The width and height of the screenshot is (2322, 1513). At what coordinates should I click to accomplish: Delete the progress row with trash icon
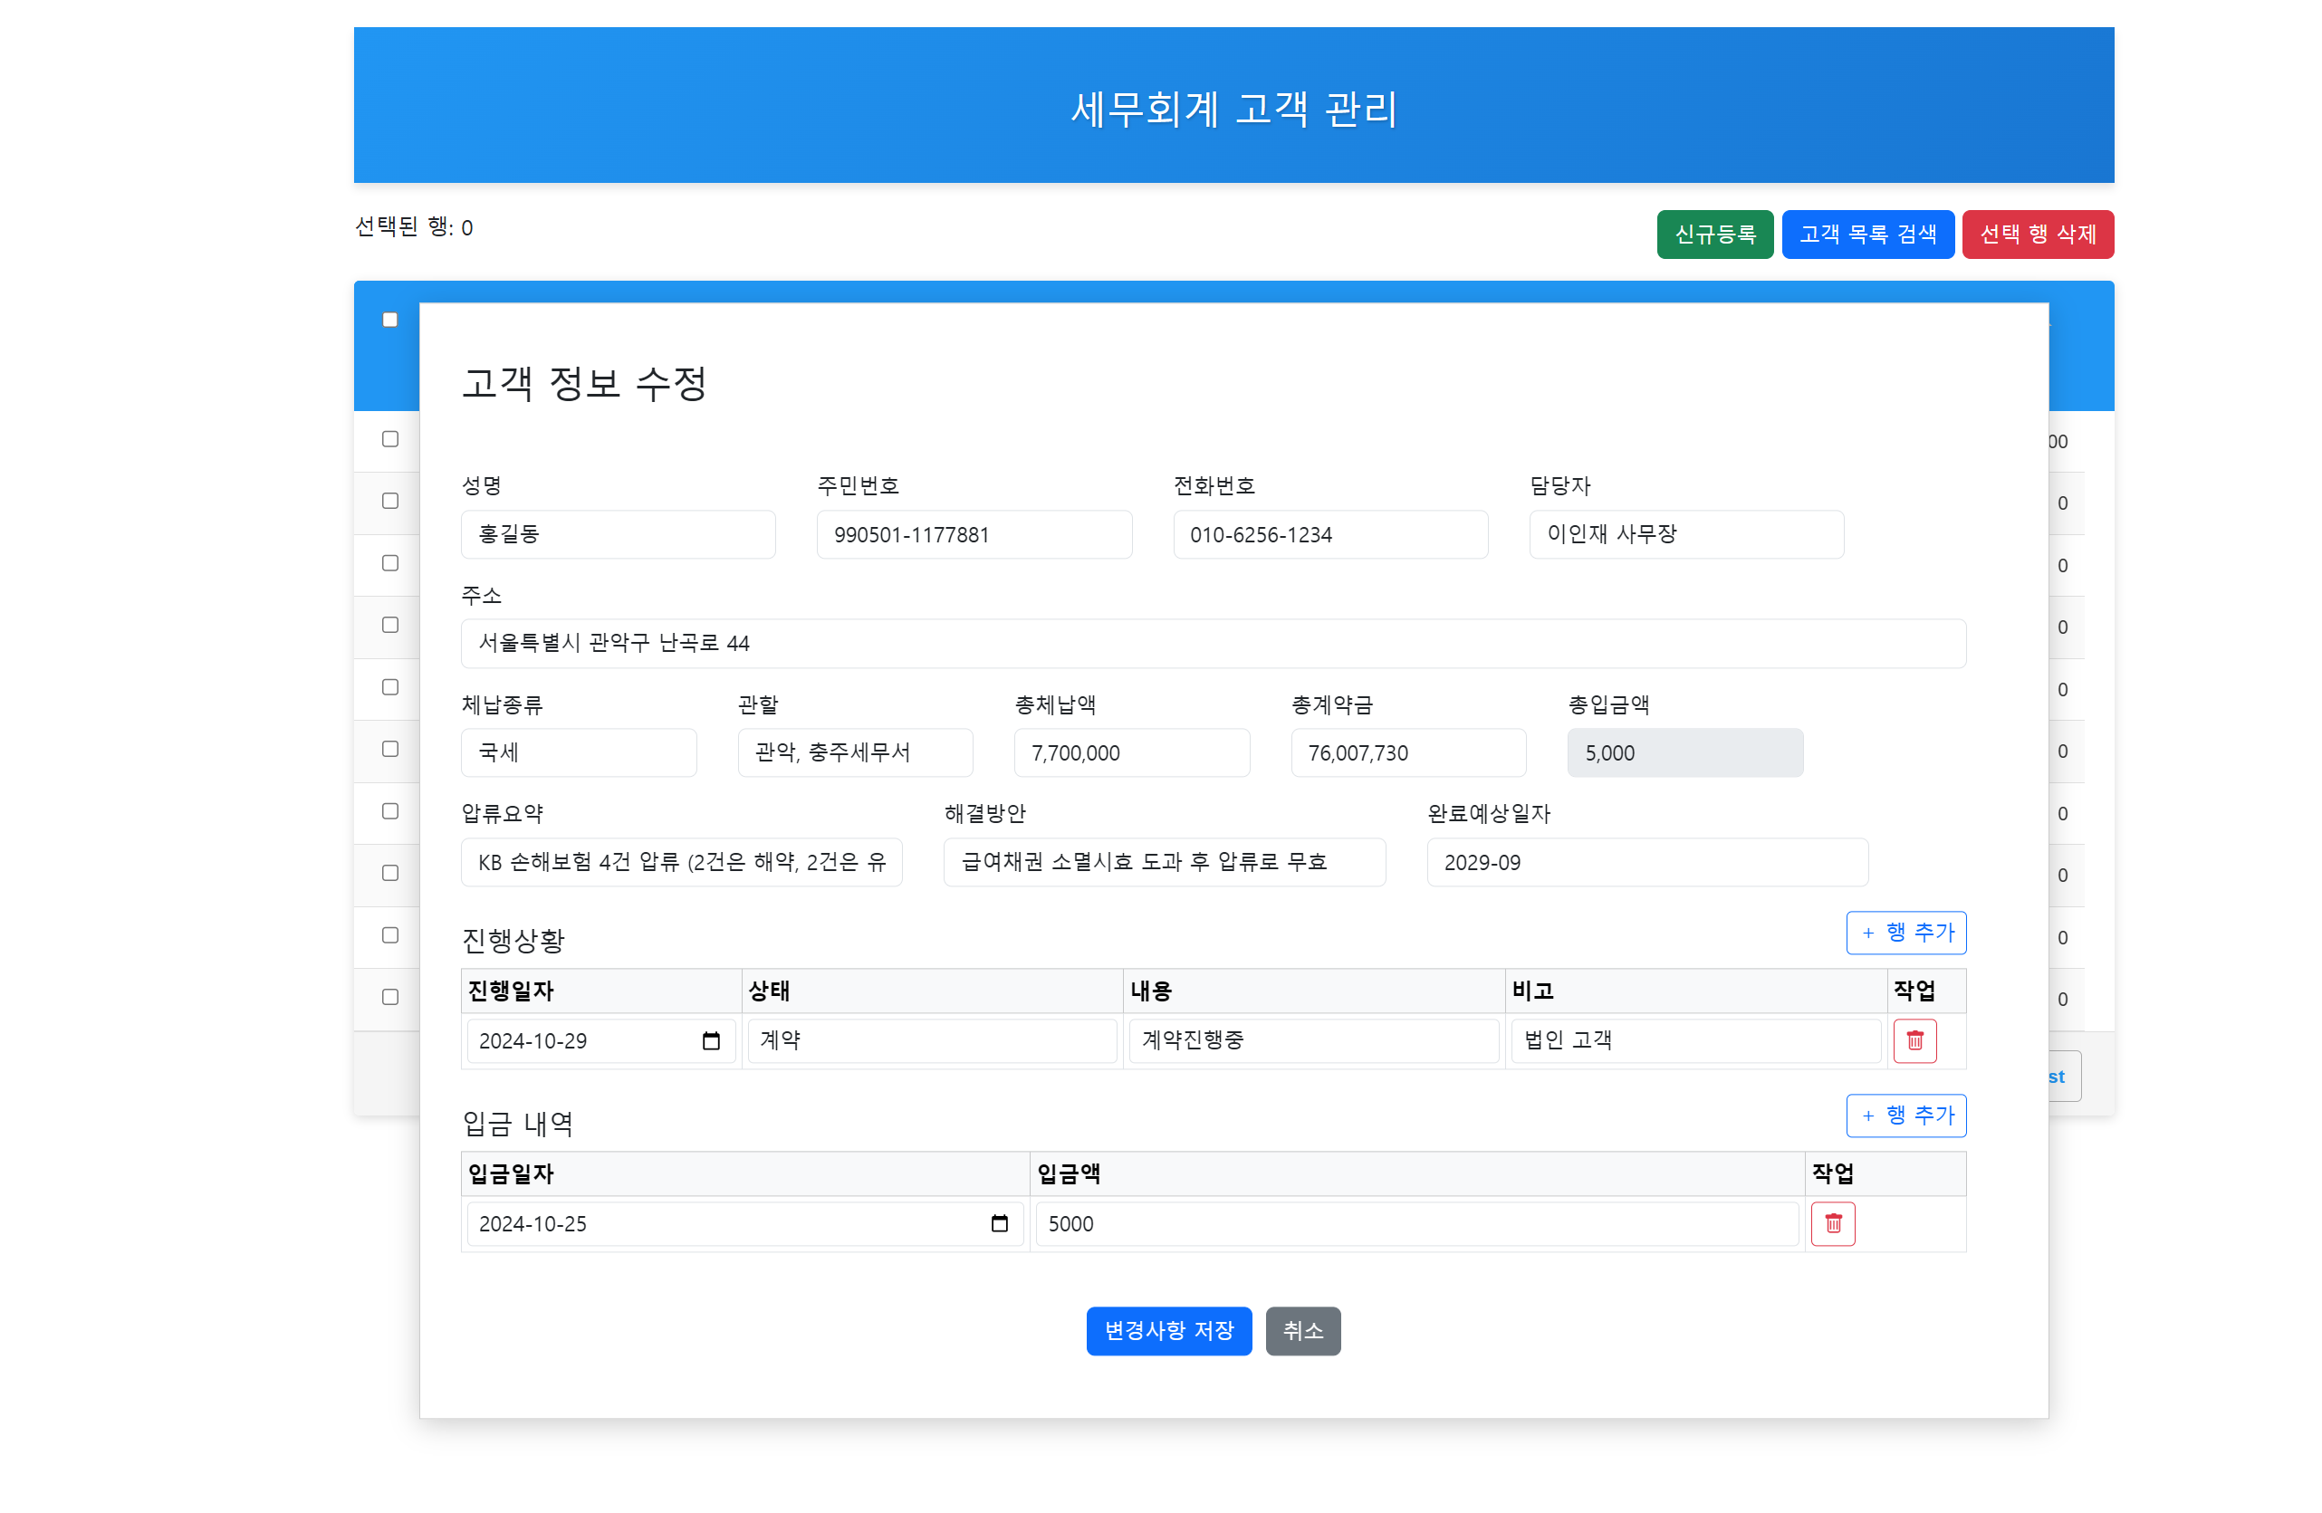(1914, 1039)
